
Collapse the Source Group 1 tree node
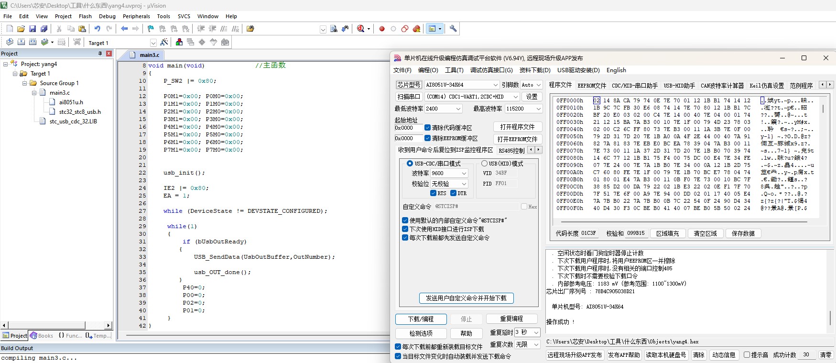click(25, 83)
